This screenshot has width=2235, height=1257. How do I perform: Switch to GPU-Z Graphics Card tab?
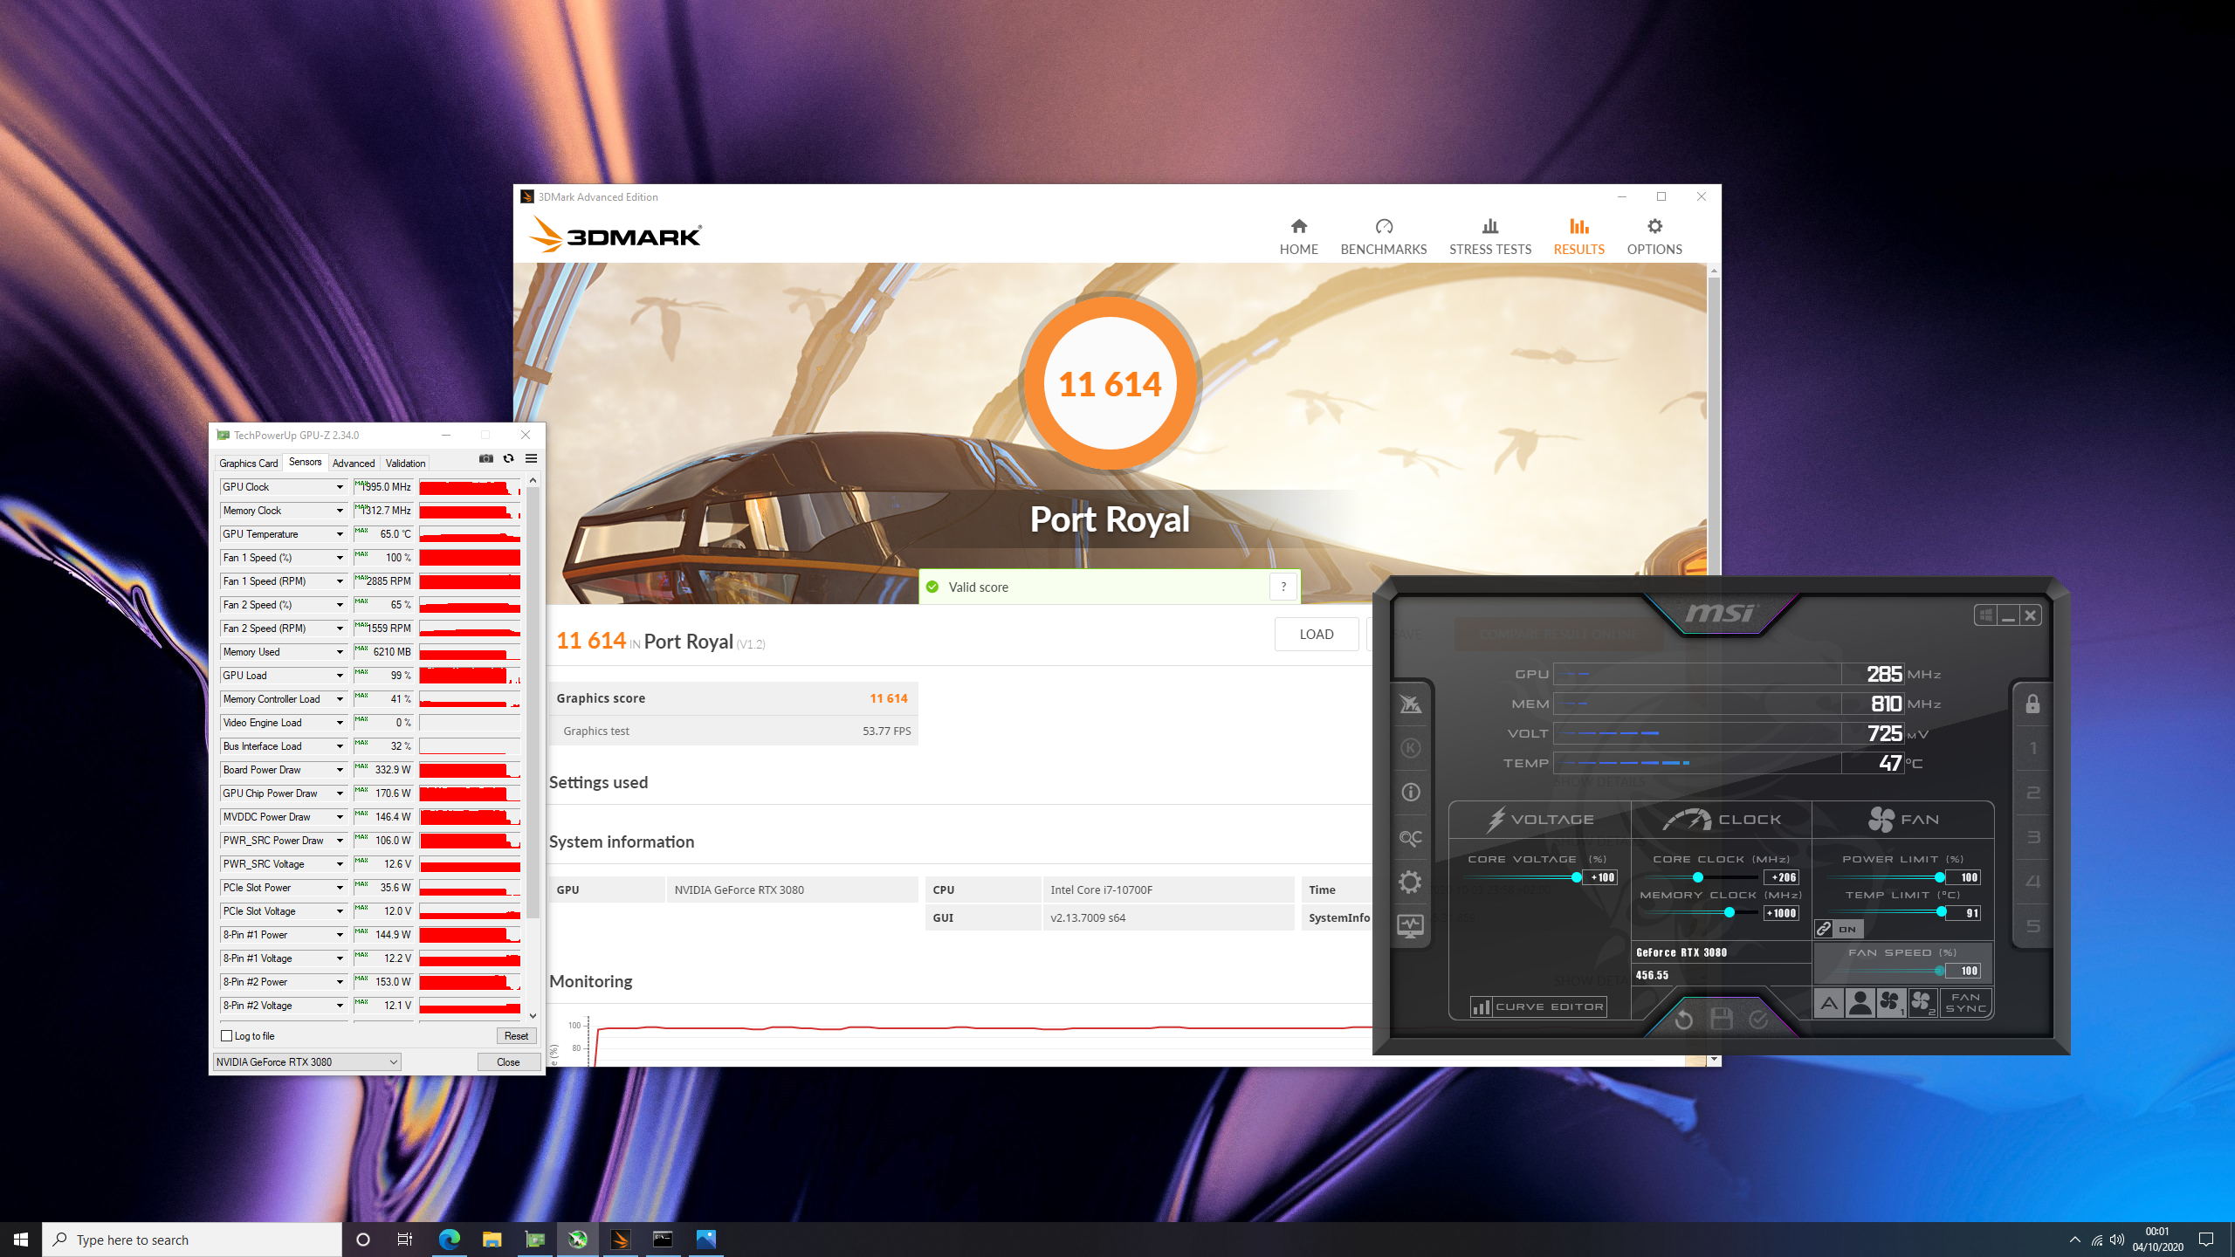pyautogui.click(x=249, y=464)
